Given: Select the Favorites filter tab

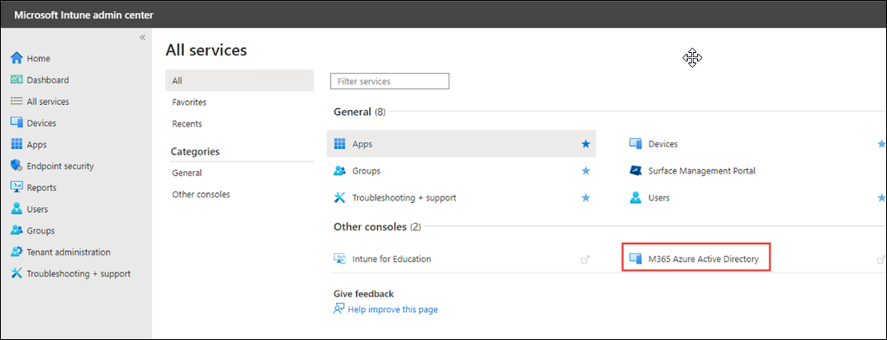Looking at the screenshot, I should (239, 101).
